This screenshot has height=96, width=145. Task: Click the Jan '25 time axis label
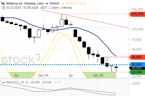pyautogui.click(x=98, y=75)
